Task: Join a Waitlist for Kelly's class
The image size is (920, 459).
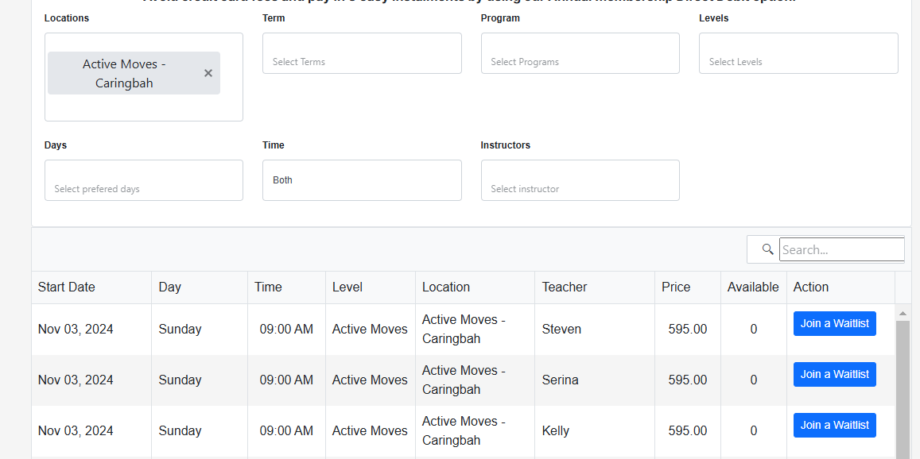Action: pos(834,425)
